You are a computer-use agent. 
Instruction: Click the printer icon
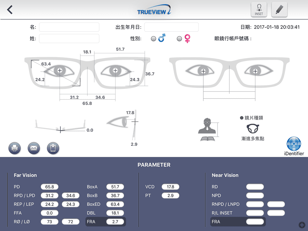coord(14,148)
